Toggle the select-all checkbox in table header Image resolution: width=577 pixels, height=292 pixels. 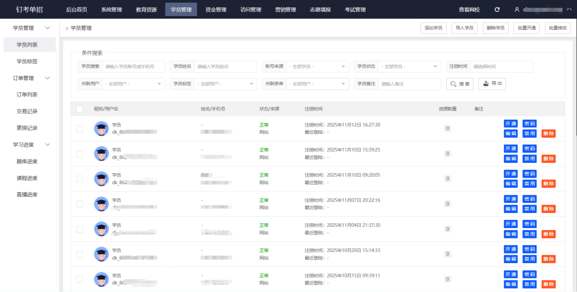tap(80, 109)
